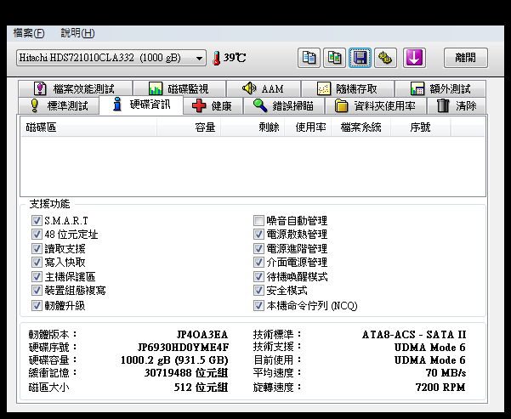Click the buffer value 30719488 位元組
This screenshot has width=511, height=419.
click(186, 373)
